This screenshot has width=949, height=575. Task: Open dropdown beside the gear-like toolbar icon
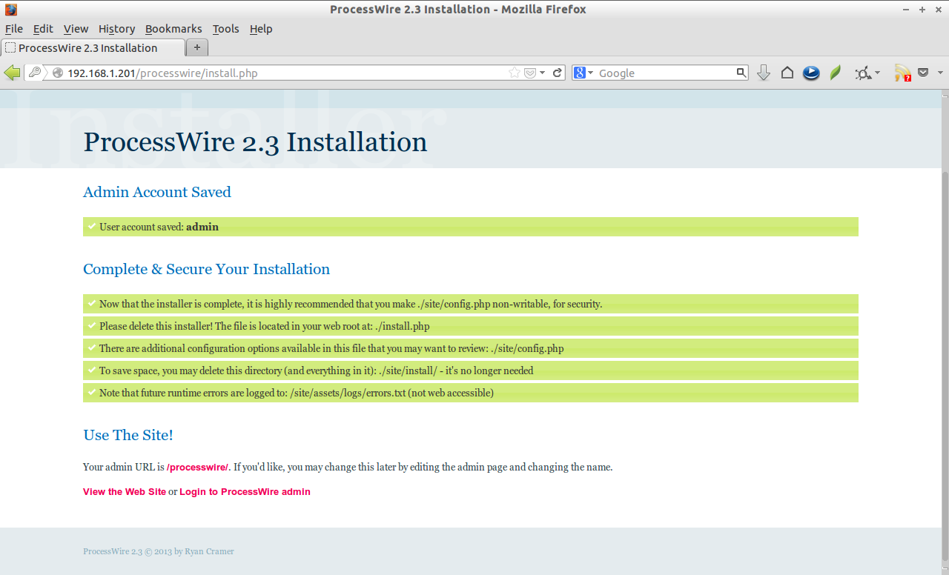[x=877, y=73]
